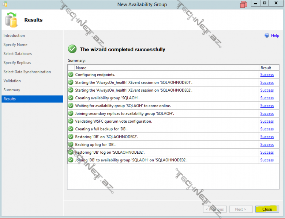Go to the Introduction wizard page

[14, 35]
